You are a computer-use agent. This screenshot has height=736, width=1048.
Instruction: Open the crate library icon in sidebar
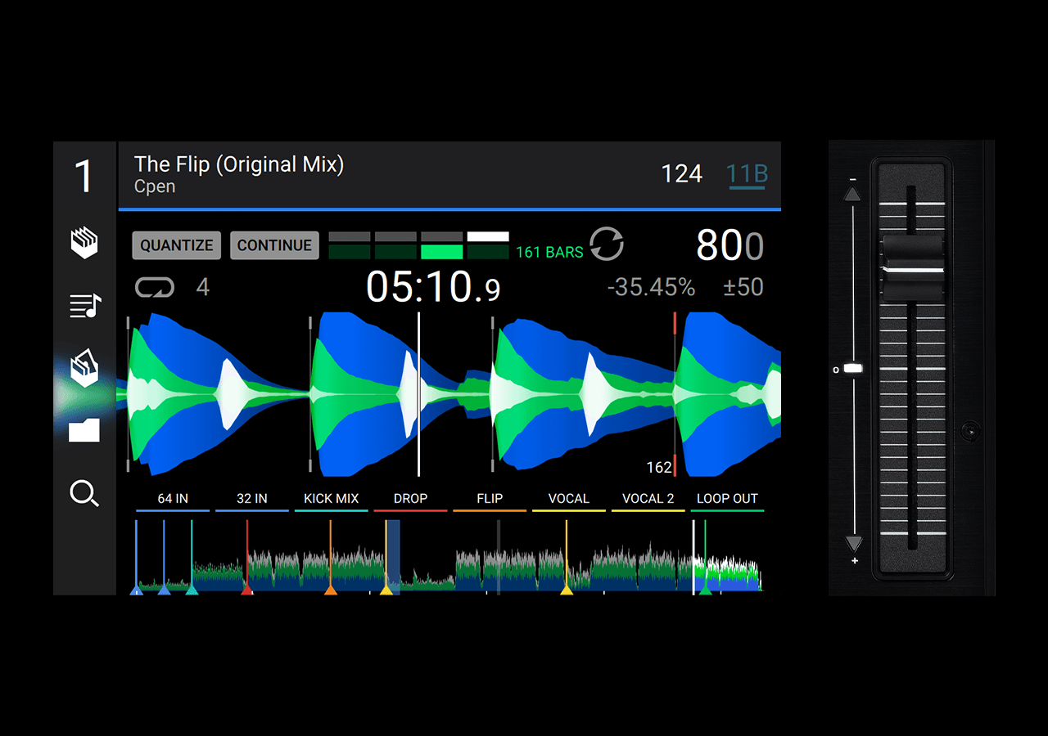84,243
